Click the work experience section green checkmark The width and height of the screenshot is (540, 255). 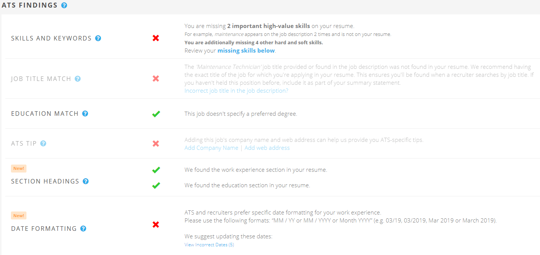click(156, 170)
